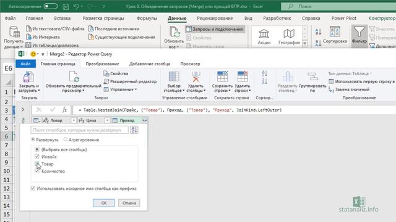Screen dimensions: 396x222
Task: Open Excel Insert (Вставка) tab
Action: 62,18
